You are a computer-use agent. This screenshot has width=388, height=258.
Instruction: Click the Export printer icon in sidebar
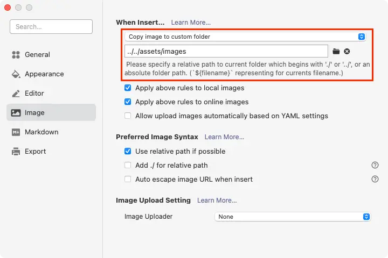click(x=16, y=151)
